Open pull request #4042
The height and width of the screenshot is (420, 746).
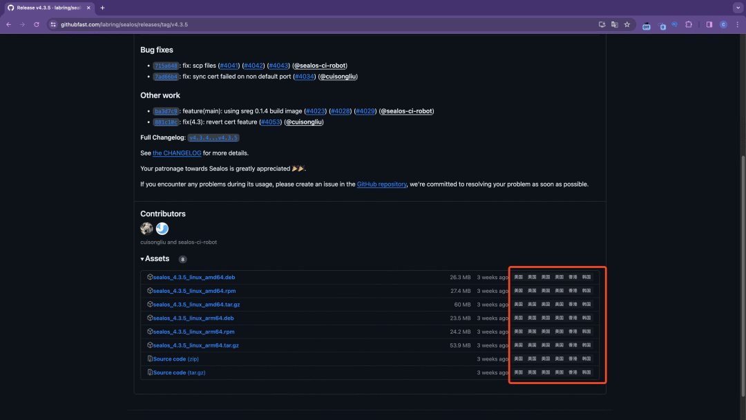tap(254, 66)
